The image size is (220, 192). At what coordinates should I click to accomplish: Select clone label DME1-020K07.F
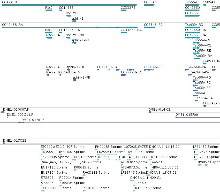pos(16,110)
